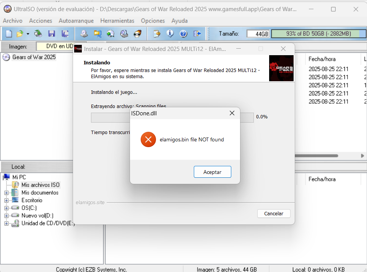Select the Mis documentos folder

pyautogui.click(x=40, y=193)
